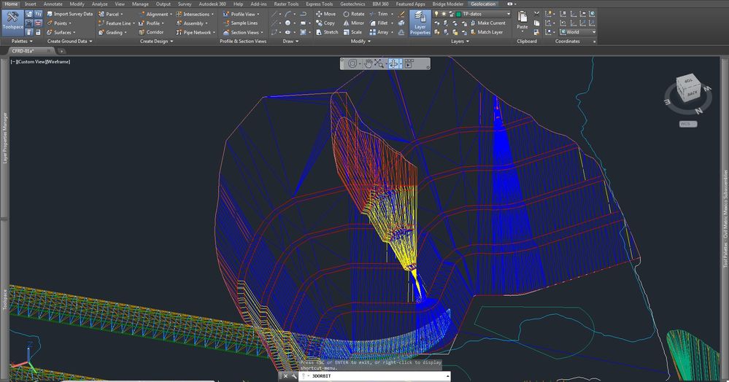Click the Corridor tool
Screen dimensions: 729x382
tap(151, 33)
